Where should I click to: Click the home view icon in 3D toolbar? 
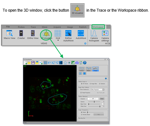[x=65, y=63]
